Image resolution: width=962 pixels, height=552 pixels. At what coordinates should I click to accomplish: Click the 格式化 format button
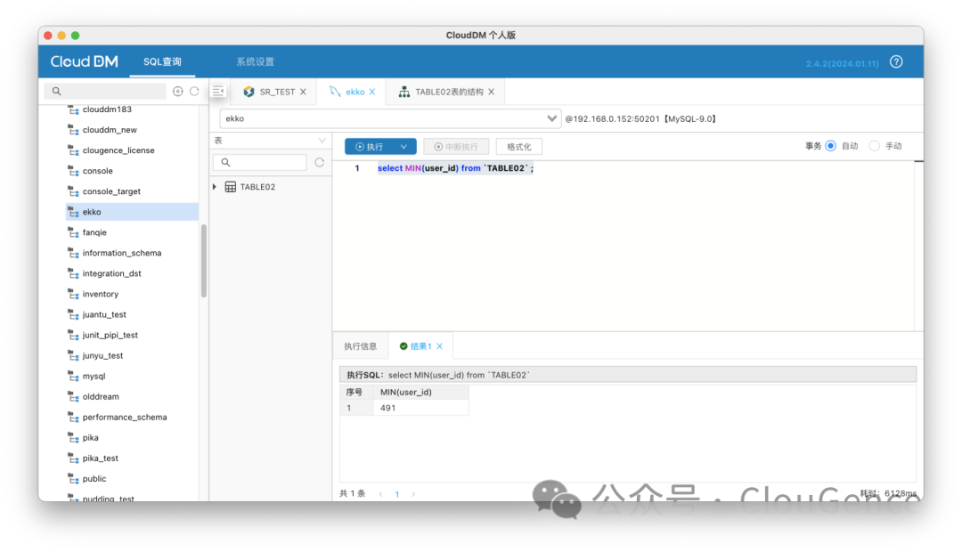coord(519,147)
